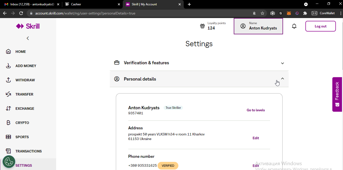Open the HOME menu item
Image resolution: width=343 pixels, height=170 pixels.
click(21, 52)
